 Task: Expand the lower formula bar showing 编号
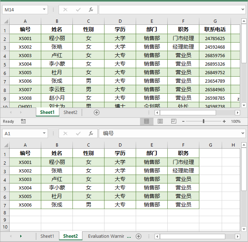point(243,133)
